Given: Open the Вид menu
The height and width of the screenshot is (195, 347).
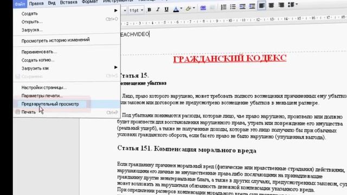Looking at the screenshot, I should point(52,3).
